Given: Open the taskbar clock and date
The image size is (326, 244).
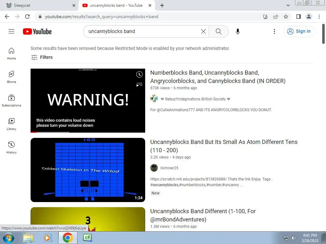Looking at the screenshot, I should 310,238.
